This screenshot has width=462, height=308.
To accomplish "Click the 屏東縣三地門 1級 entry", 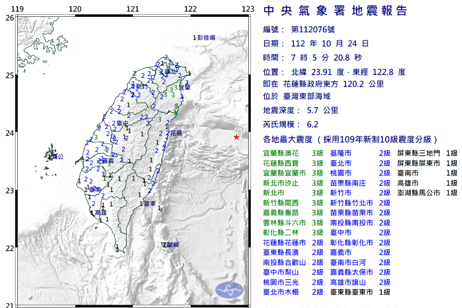I will [427, 153].
